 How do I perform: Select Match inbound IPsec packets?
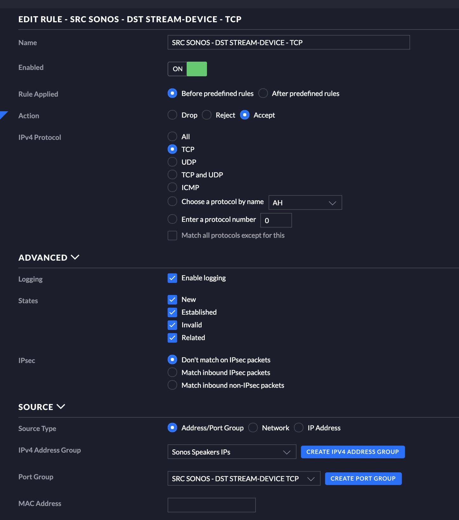172,373
